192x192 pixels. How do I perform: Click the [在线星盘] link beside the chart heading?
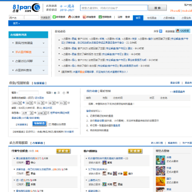pyautogui.click(x=39, y=83)
